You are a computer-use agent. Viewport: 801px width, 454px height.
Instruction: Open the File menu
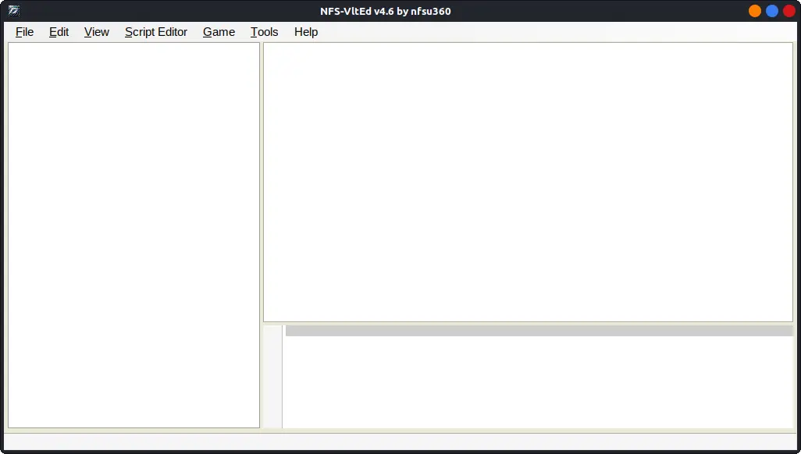point(24,32)
